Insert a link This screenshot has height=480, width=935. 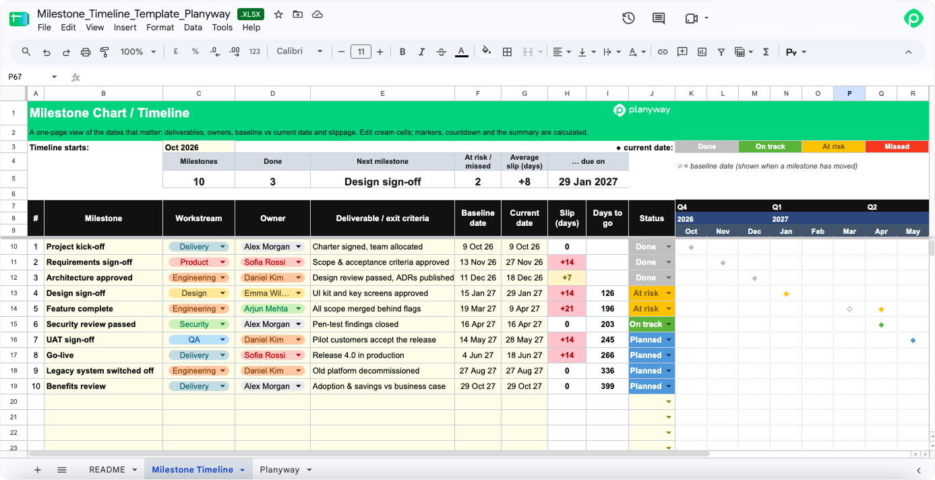663,52
